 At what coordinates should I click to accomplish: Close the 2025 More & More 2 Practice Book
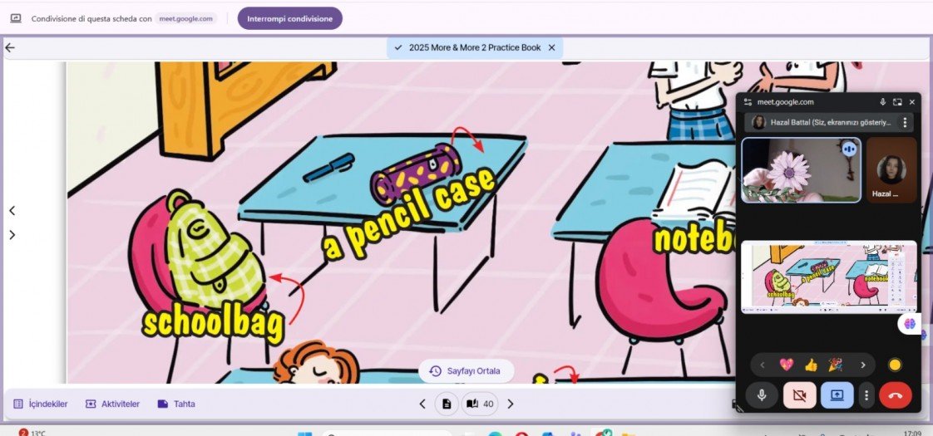pos(551,47)
